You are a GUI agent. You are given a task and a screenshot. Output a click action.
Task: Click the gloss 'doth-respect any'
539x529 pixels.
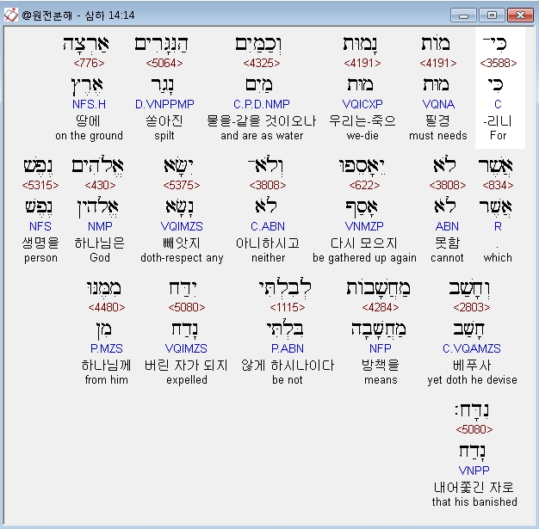tap(182, 258)
